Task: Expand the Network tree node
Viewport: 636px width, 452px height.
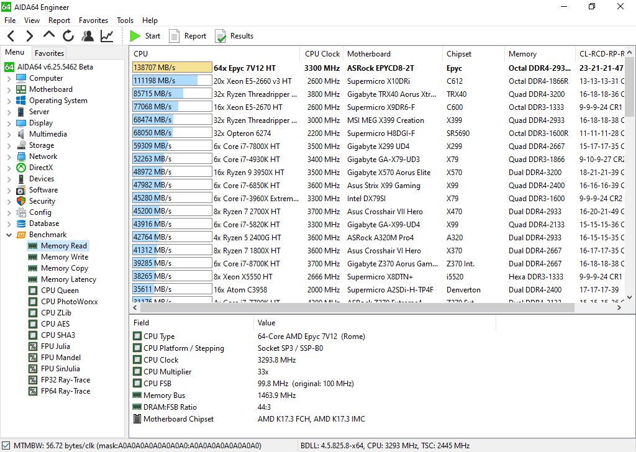Action: (x=9, y=156)
